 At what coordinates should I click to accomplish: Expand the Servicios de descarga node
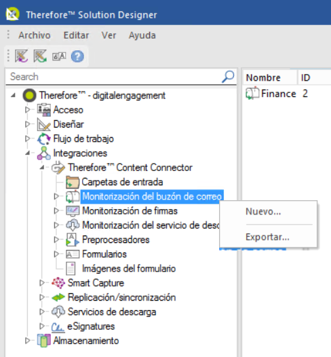[42, 312]
